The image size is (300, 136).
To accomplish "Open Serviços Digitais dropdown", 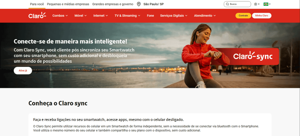I will point(174,16).
